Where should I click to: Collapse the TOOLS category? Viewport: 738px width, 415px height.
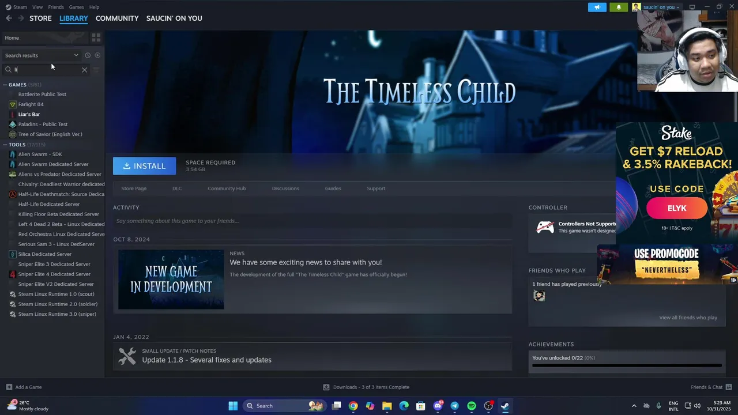pyautogui.click(x=5, y=145)
